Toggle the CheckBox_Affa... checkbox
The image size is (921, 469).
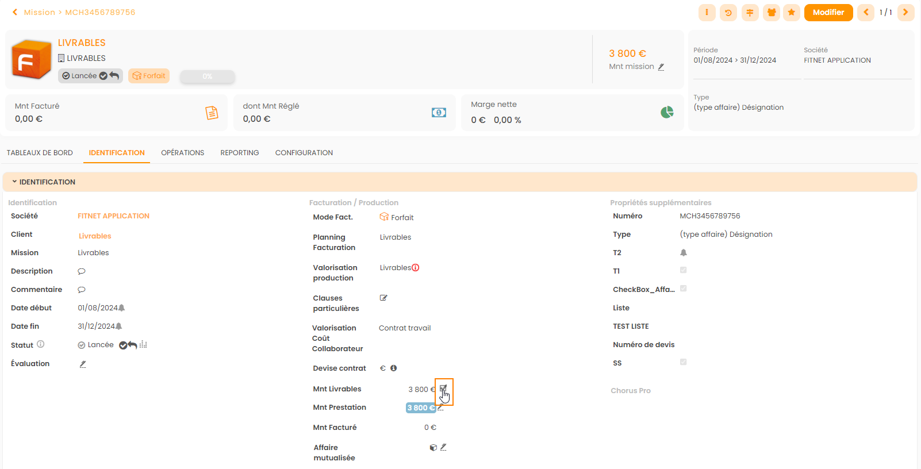click(683, 289)
